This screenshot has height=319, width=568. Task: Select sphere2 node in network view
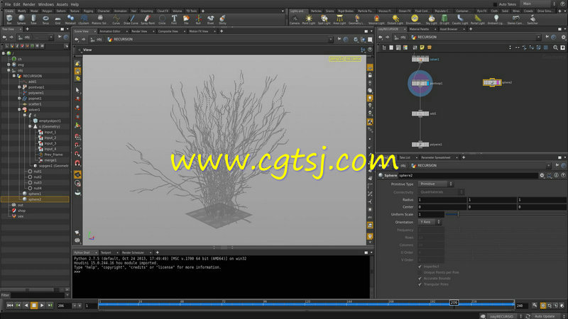tap(491, 83)
